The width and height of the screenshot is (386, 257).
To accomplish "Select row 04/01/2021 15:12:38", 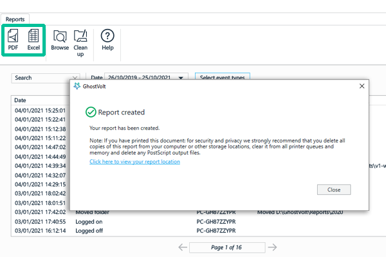I will pyautogui.click(x=40, y=129).
